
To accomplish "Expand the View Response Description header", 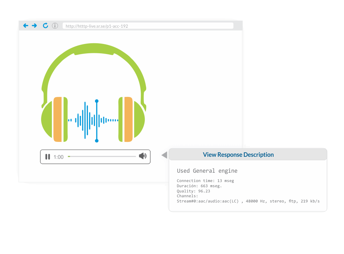I will pos(238,154).
